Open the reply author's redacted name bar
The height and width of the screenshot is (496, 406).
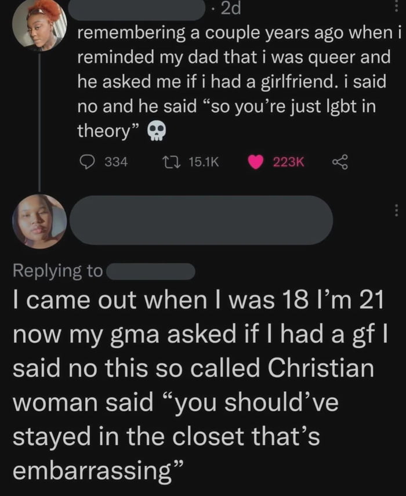point(202,220)
